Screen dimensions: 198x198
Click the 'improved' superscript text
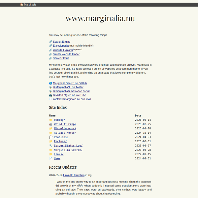[78, 49]
